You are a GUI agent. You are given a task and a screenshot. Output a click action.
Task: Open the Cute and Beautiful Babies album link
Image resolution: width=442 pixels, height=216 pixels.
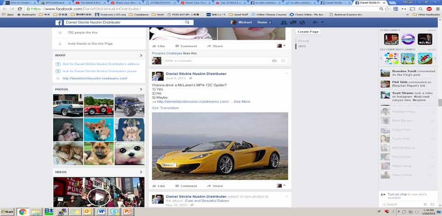(x=207, y=201)
